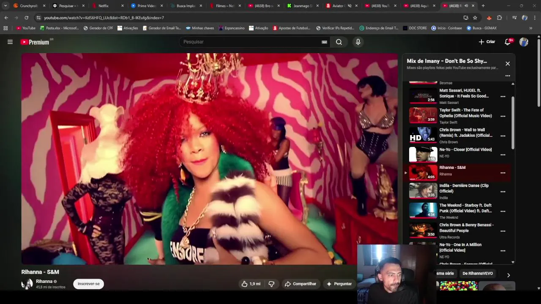The height and width of the screenshot is (304, 541).
Task: Open the Criar create button
Action: click(x=487, y=42)
